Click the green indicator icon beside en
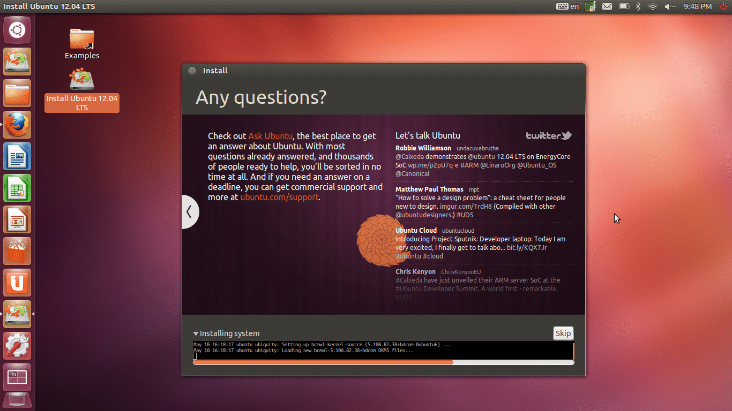The width and height of the screenshot is (732, 411). pyautogui.click(x=590, y=6)
